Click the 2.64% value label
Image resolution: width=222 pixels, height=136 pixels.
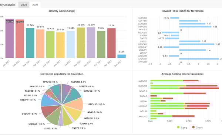pyautogui.click(x=122, y=52)
